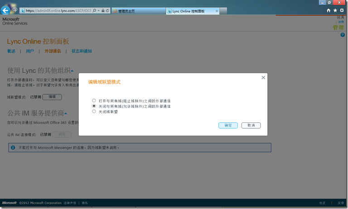The height and width of the screenshot is (209, 348).
Task: Open the 状态和通知 navigation link
Action: point(82,51)
